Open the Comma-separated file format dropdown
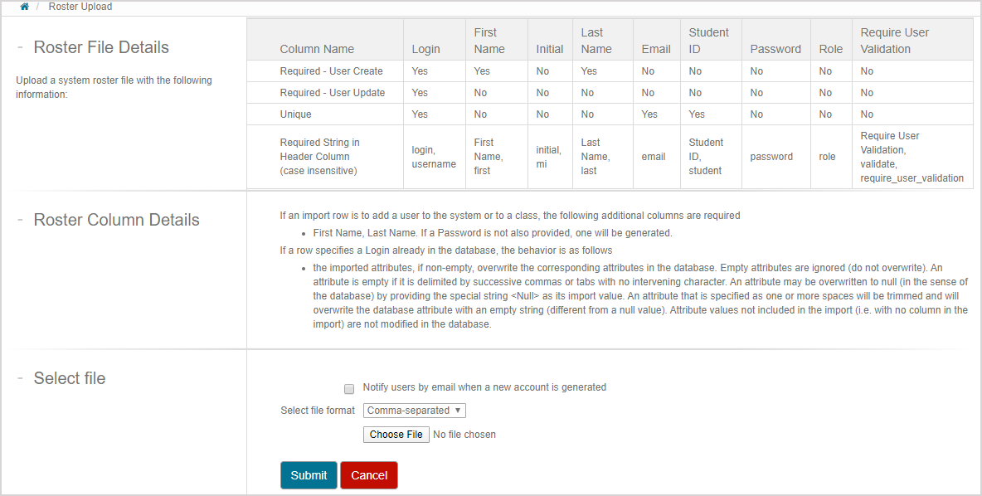Screen dimensions: 982x496 click(415, 411)
